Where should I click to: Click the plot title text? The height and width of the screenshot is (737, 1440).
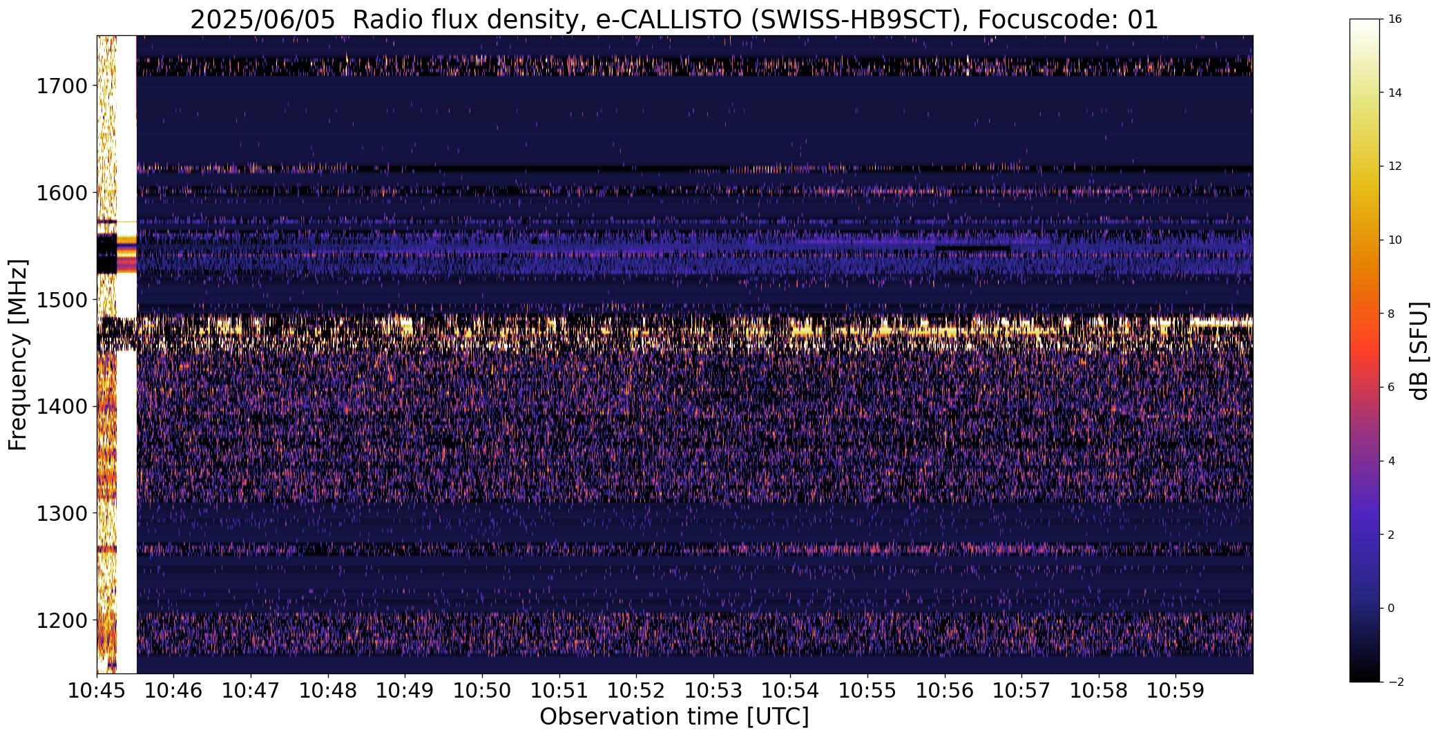pyautogui.click(x=674, y=20)
